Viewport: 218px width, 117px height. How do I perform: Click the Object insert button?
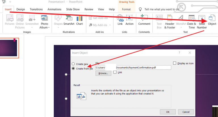(x=212, y=20)
